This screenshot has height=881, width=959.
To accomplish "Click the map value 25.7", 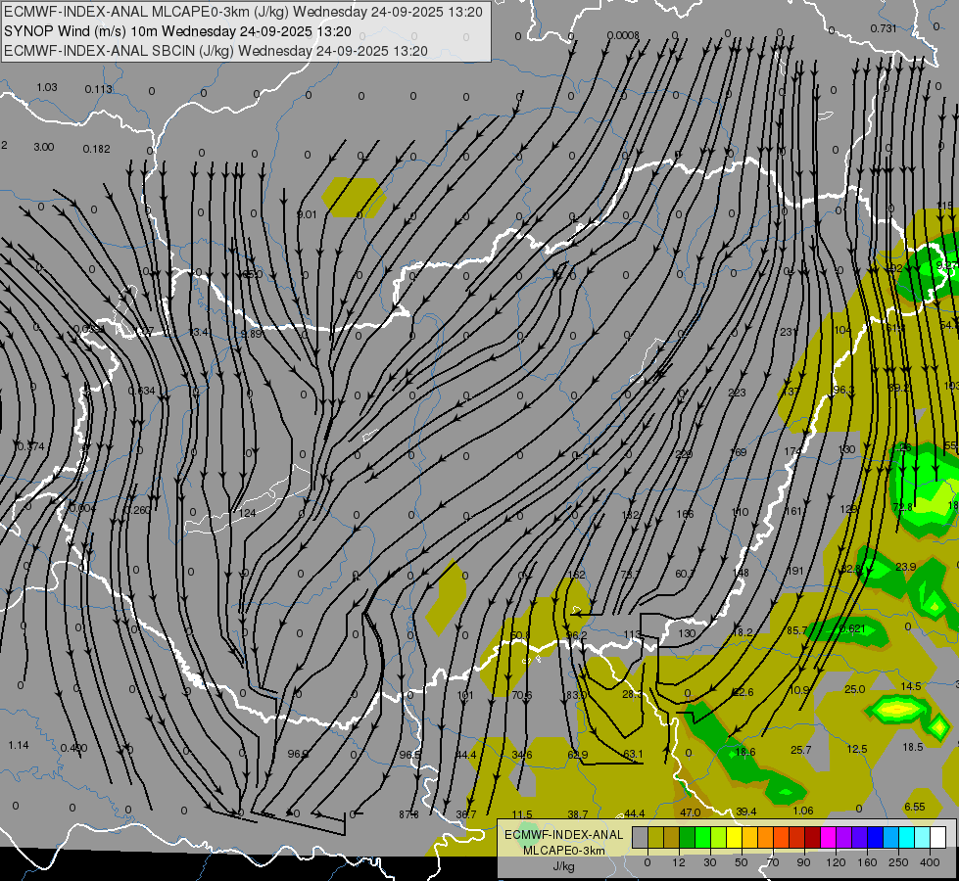I will tap(800, 750).
